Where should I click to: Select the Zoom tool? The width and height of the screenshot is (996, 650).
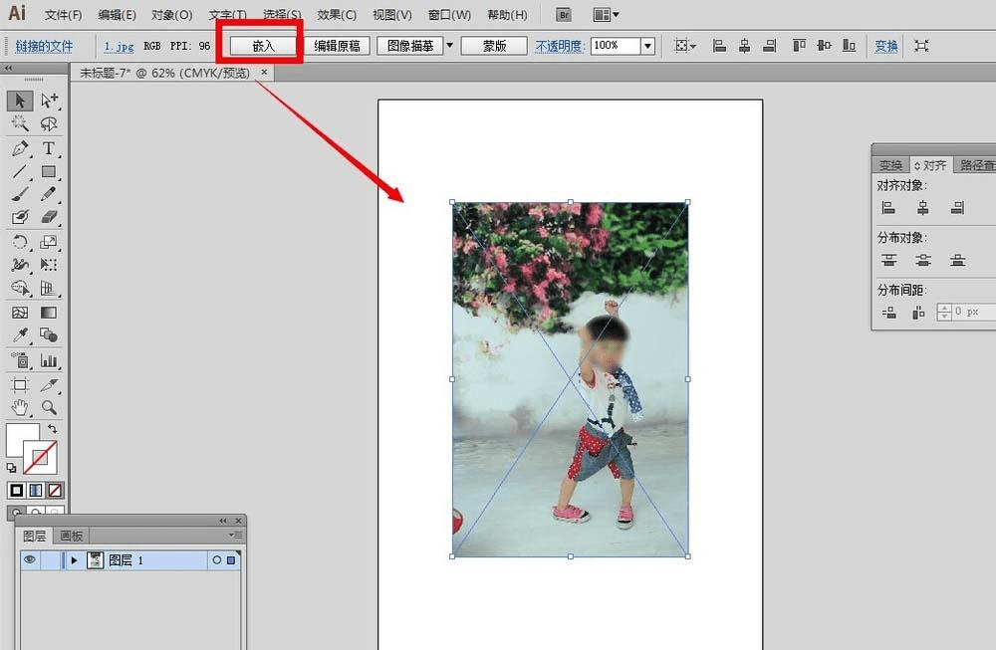49,407
